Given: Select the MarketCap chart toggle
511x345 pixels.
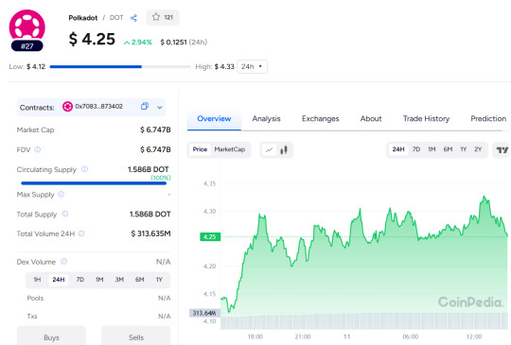Looking at the screenshot, I should coord(230,149).
